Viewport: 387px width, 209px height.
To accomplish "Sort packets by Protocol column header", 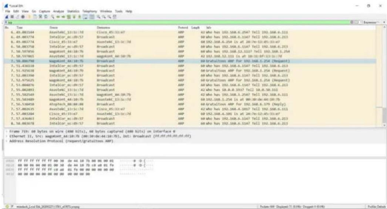I will 183,27.
